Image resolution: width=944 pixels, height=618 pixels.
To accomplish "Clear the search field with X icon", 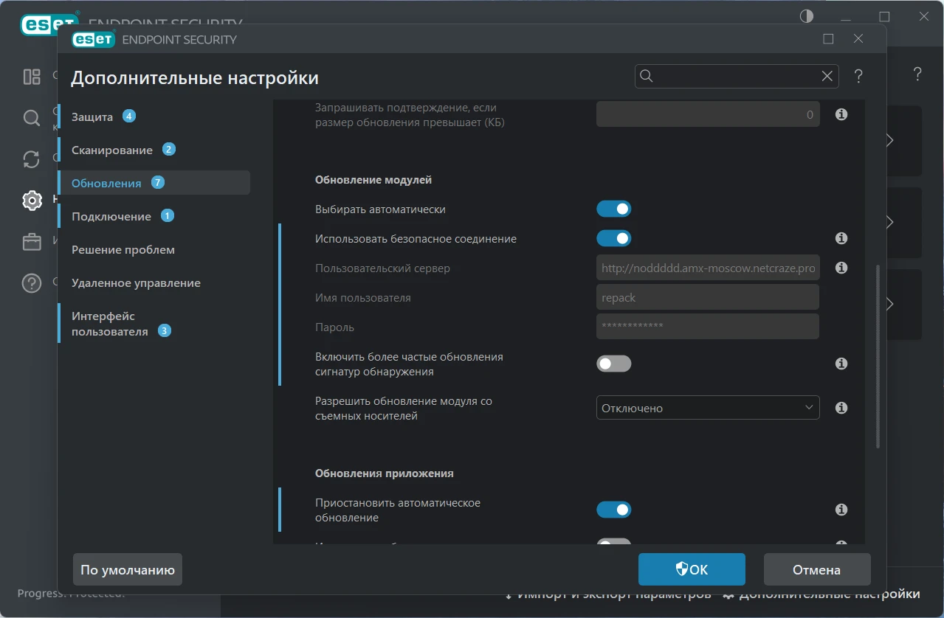I will tap(827, 76).
